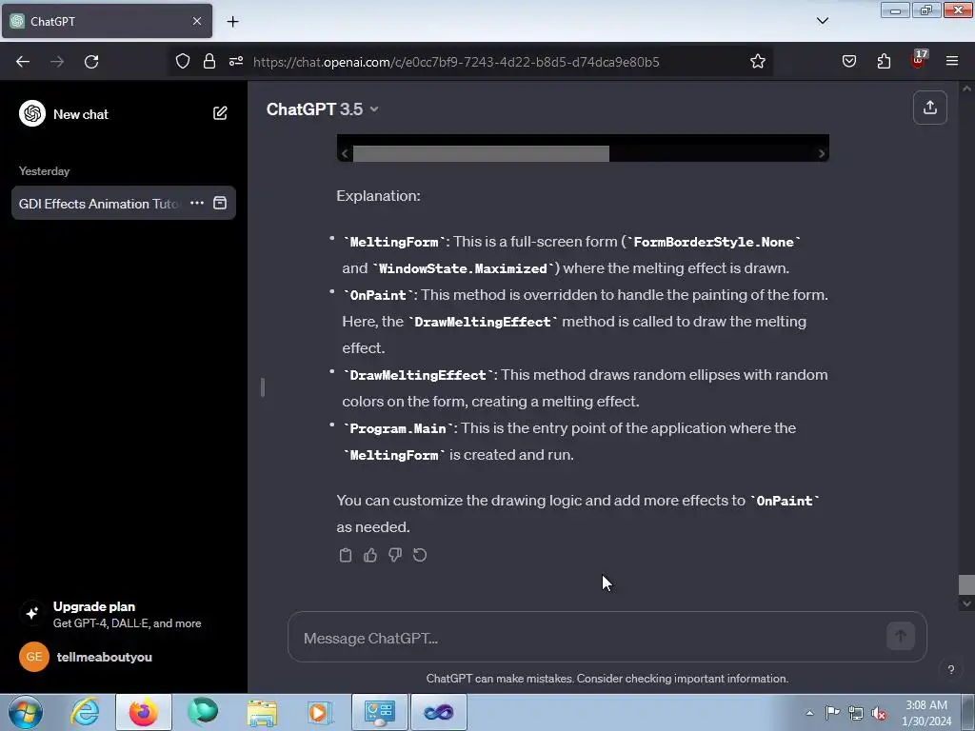Go back to the previous page
The width and height of the screenshot is (975, 731).
[23, 62]
